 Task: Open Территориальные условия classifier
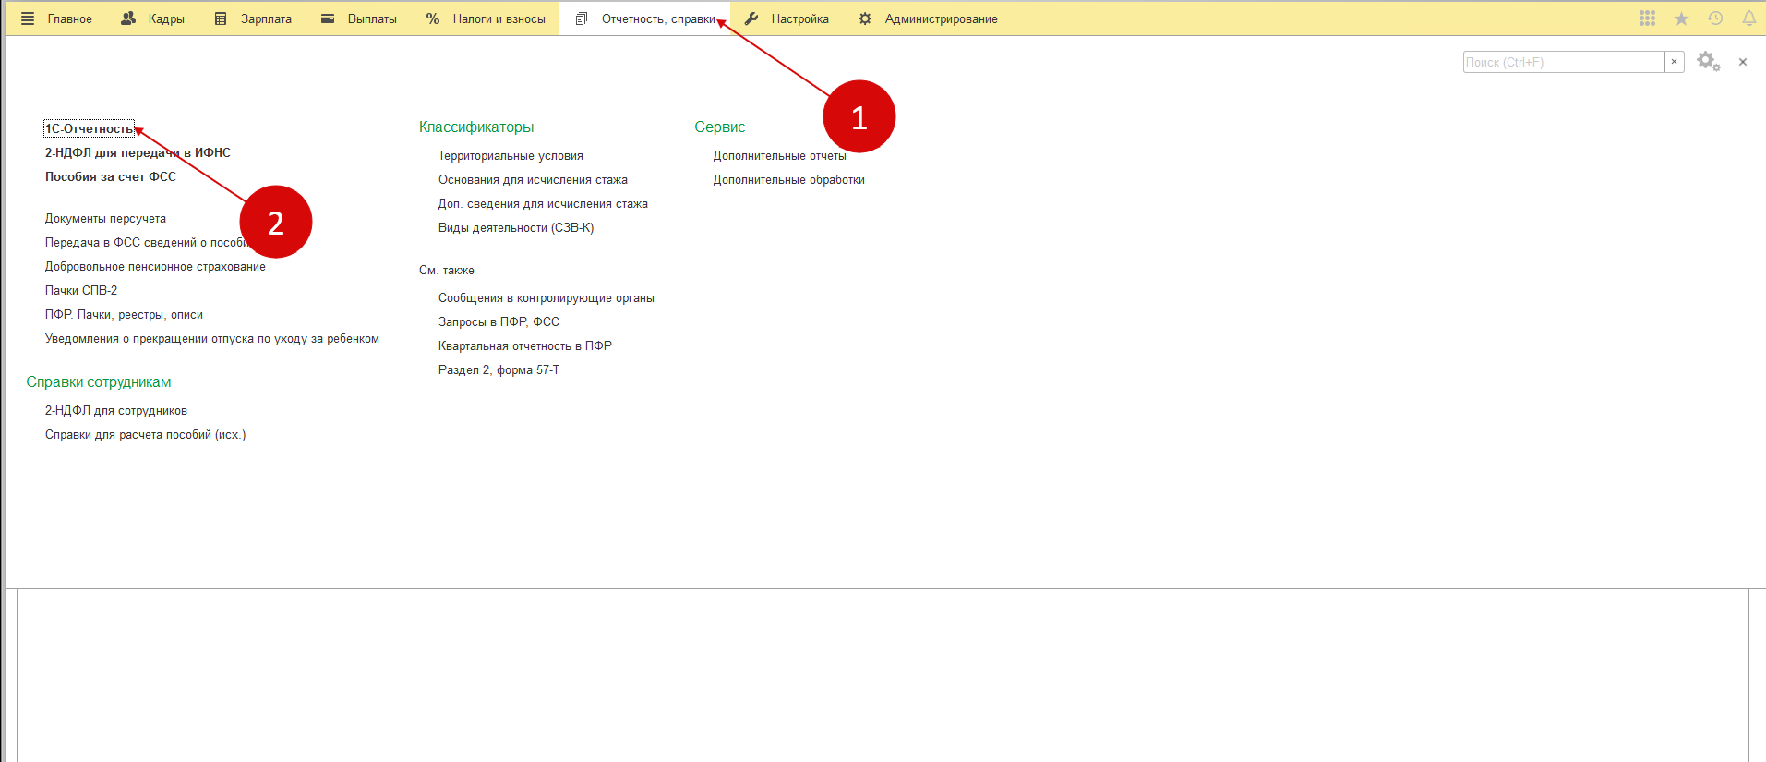[x=511, y=156]
